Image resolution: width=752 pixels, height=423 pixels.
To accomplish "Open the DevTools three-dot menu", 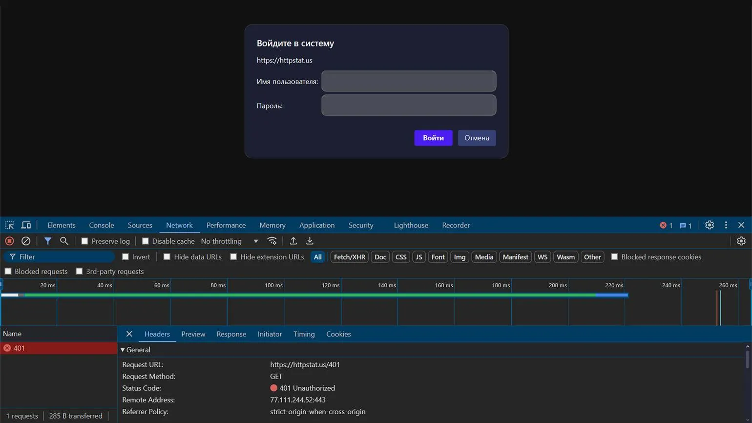I will 726,225.
